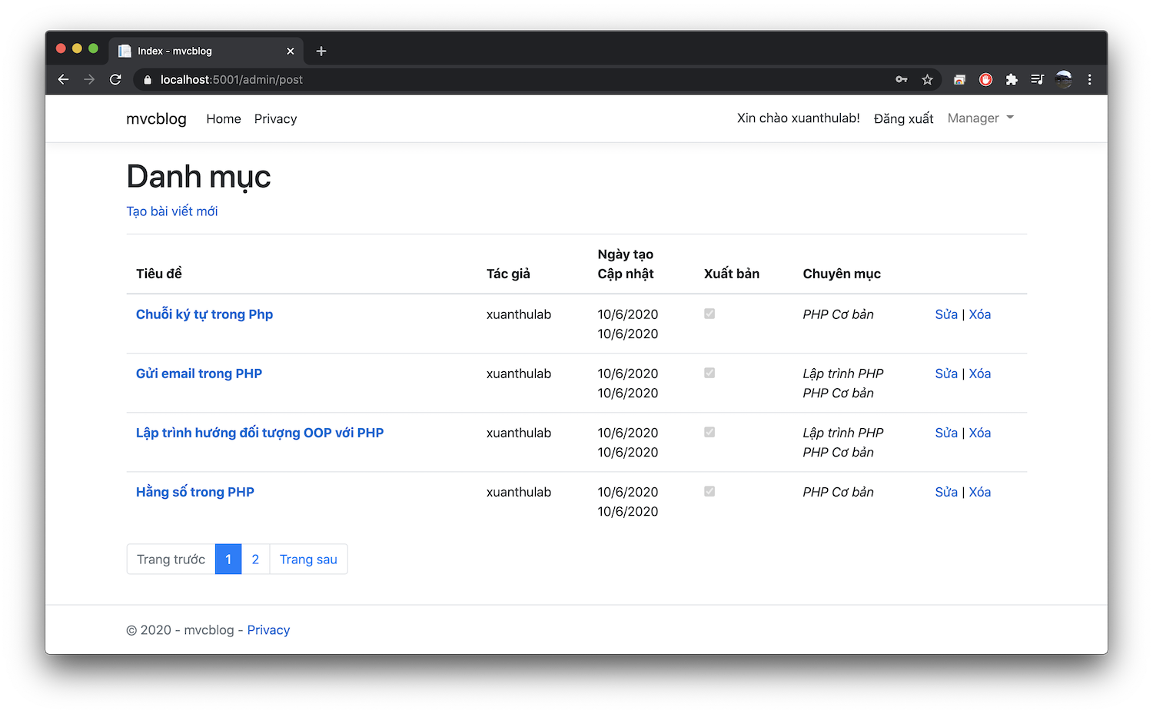Click the Trang sau pagination button

[308, 559]
